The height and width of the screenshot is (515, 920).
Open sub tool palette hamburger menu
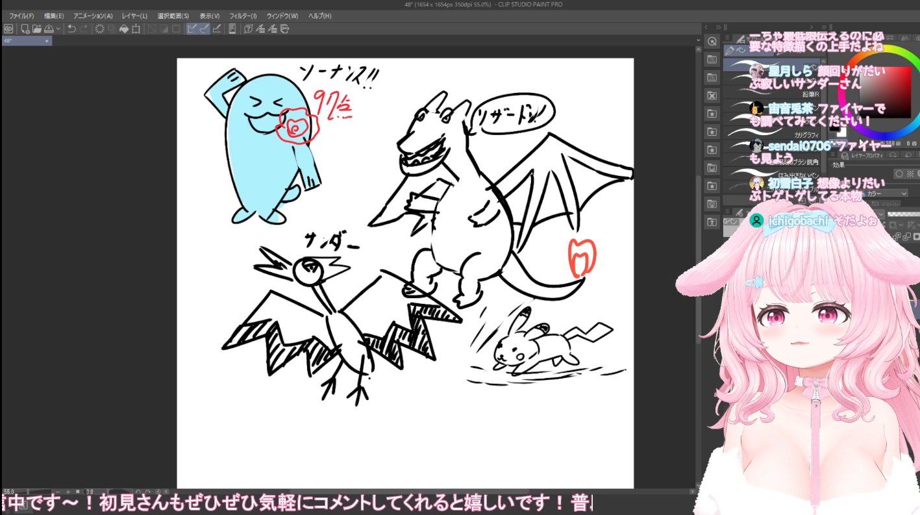pyautogui.click(x=727, y=38)
